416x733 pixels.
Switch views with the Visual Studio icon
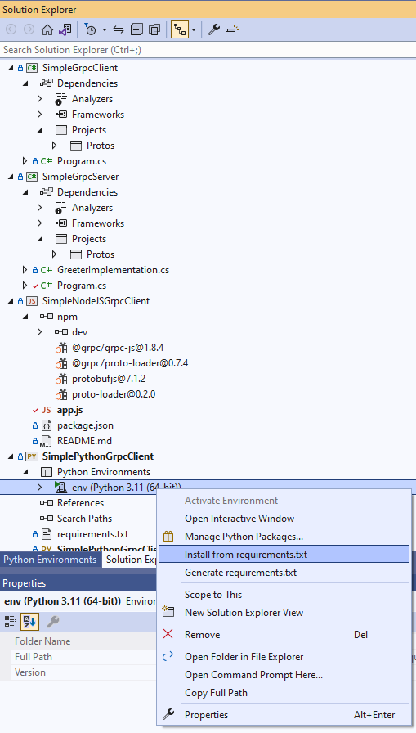[65, 30]
